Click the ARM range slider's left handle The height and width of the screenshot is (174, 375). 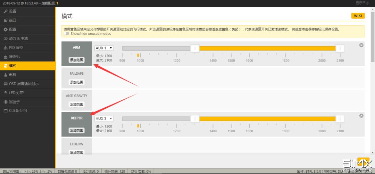(195, 48)
